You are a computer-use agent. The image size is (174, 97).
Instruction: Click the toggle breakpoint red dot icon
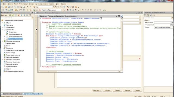point(67,10)
